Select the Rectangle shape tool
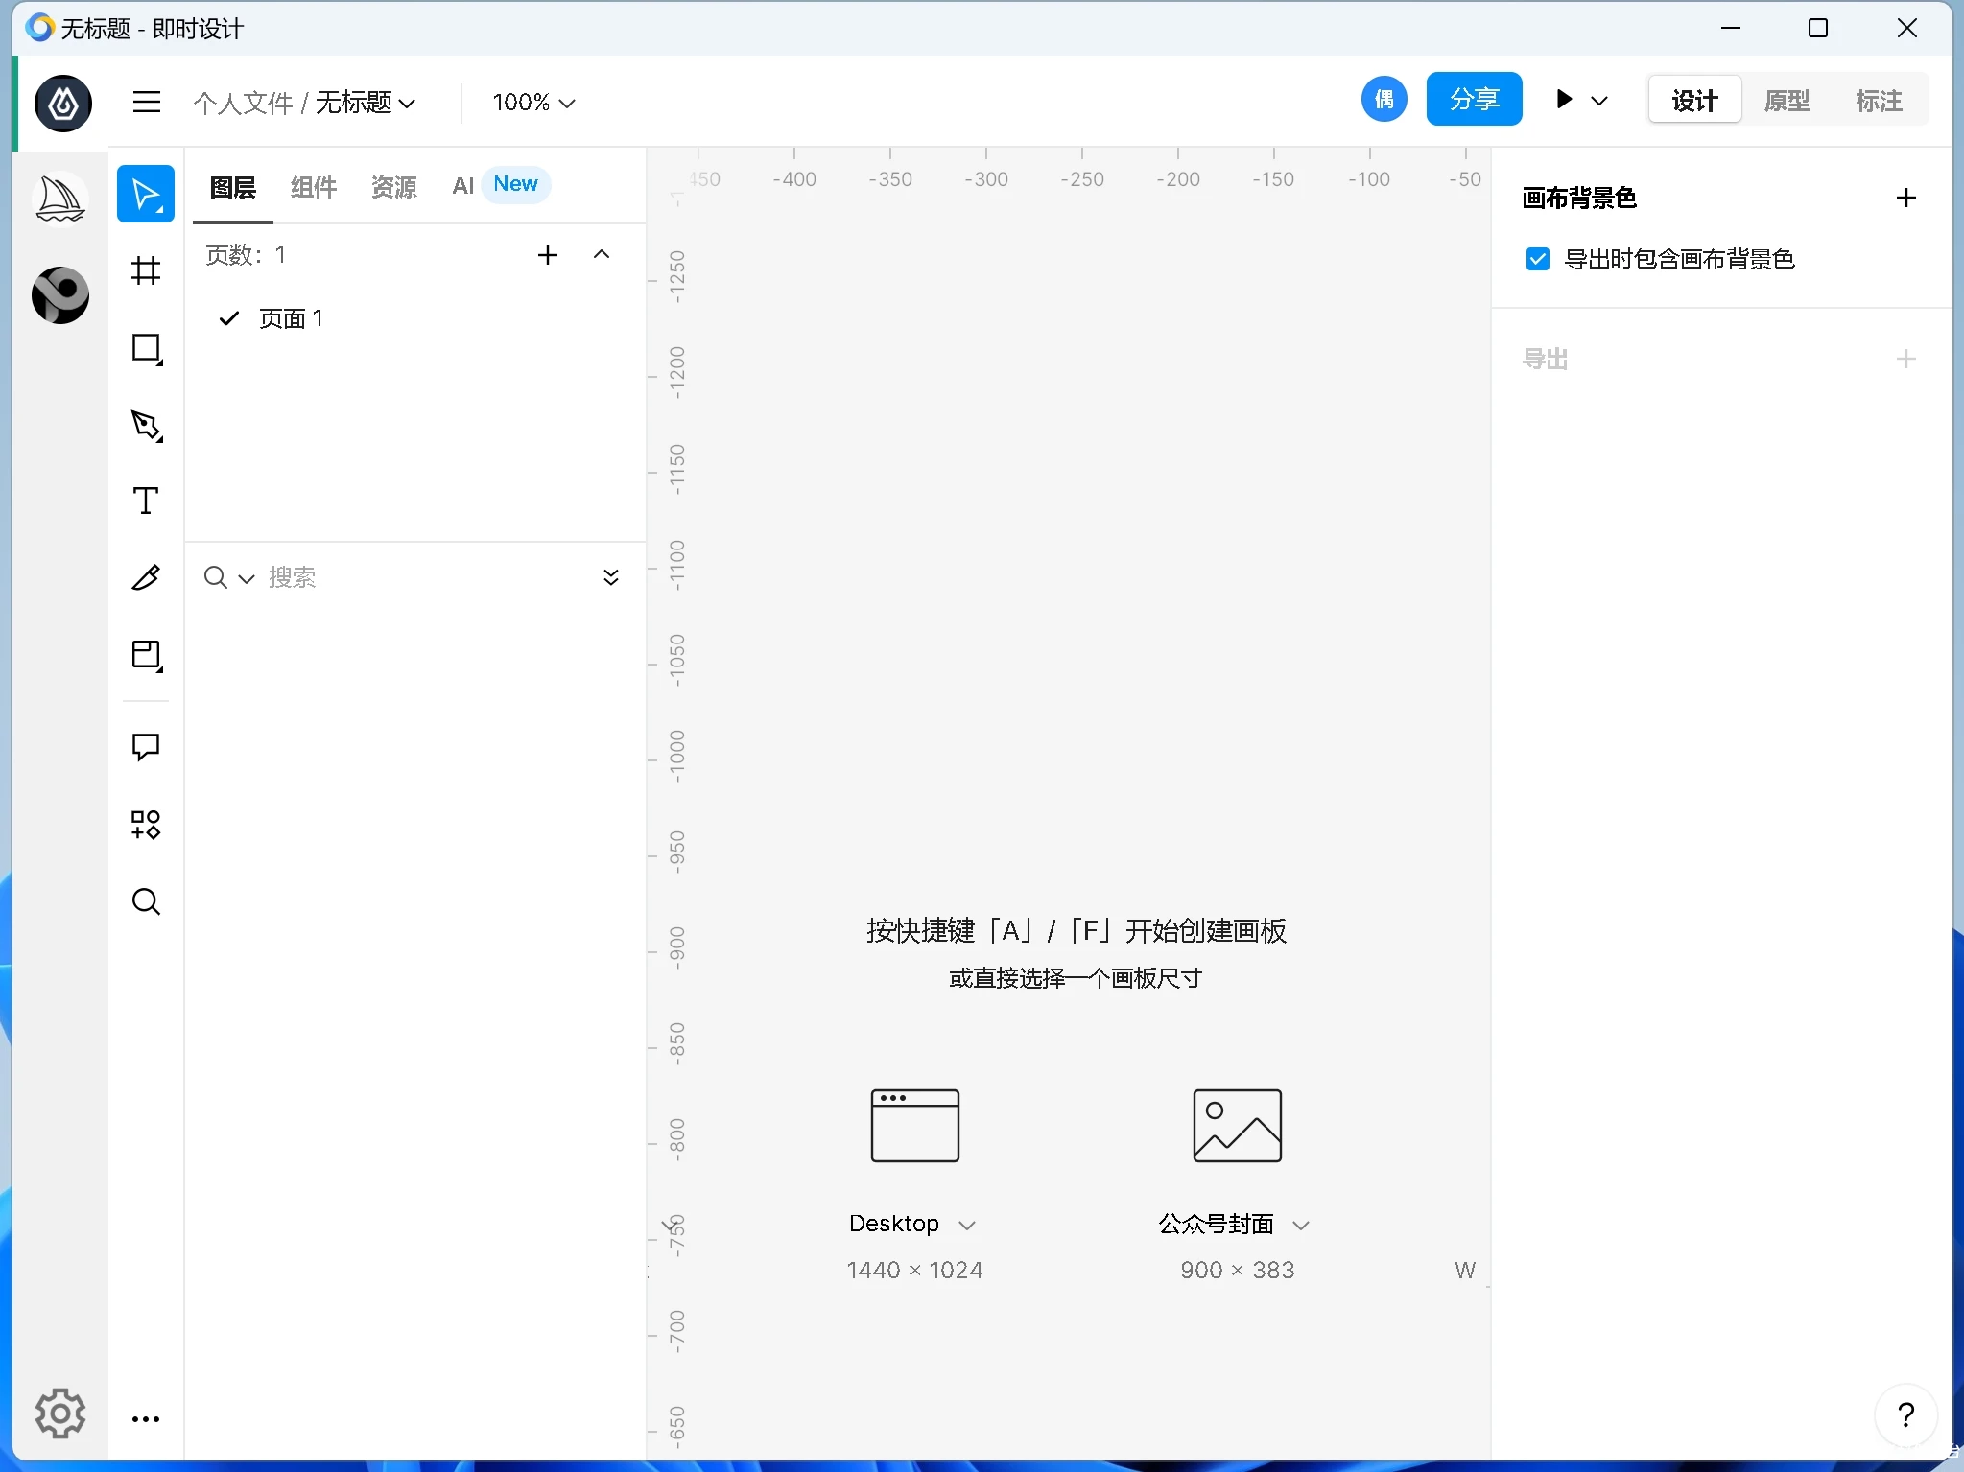This screenshot has width=1964, height=1472. click(146, 348)
